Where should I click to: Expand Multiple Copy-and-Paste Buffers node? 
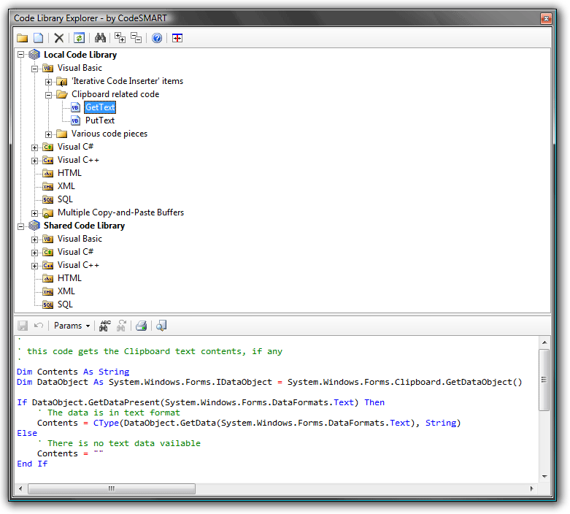(x=34, y=213)
